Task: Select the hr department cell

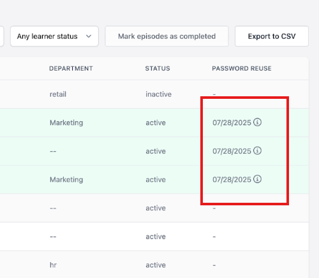Action: (53, 265)
